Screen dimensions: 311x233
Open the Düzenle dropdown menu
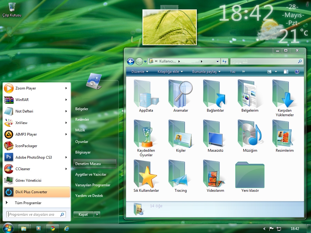click(140, 72)
